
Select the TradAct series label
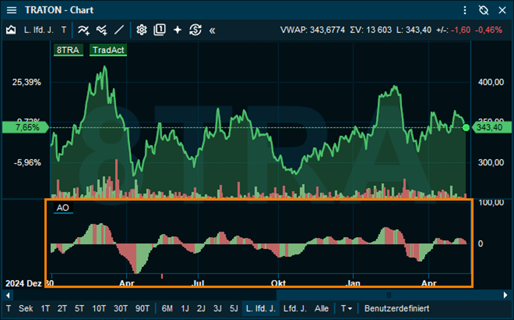pyautogui.click(x=108, y=50)
